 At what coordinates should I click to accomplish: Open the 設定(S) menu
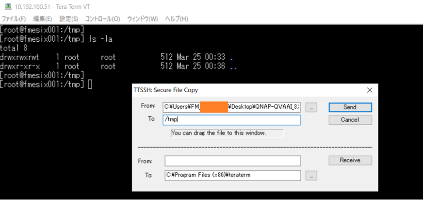tap(68, 19)
